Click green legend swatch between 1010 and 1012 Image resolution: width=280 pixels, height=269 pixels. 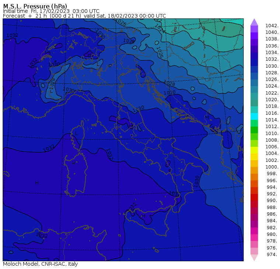click(254, 130)
